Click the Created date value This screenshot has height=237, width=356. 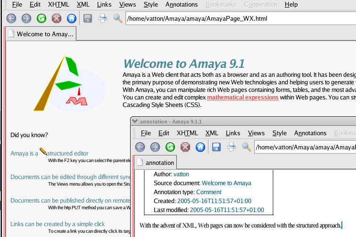point(214,201)
